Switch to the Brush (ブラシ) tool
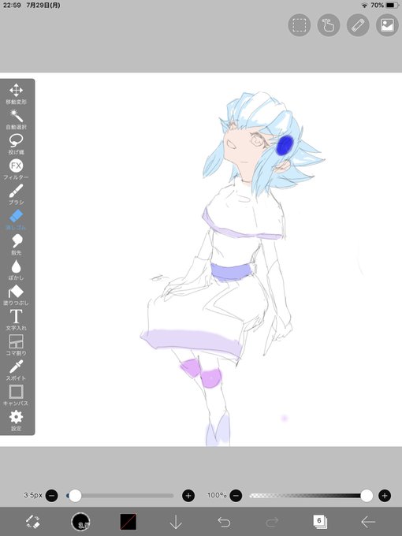 (16, 194)
